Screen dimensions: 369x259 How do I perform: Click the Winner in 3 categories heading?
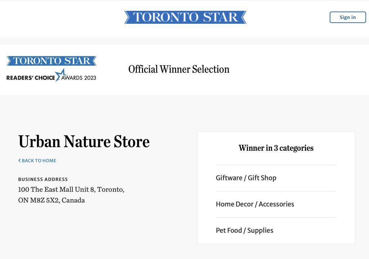pos(276,148)
